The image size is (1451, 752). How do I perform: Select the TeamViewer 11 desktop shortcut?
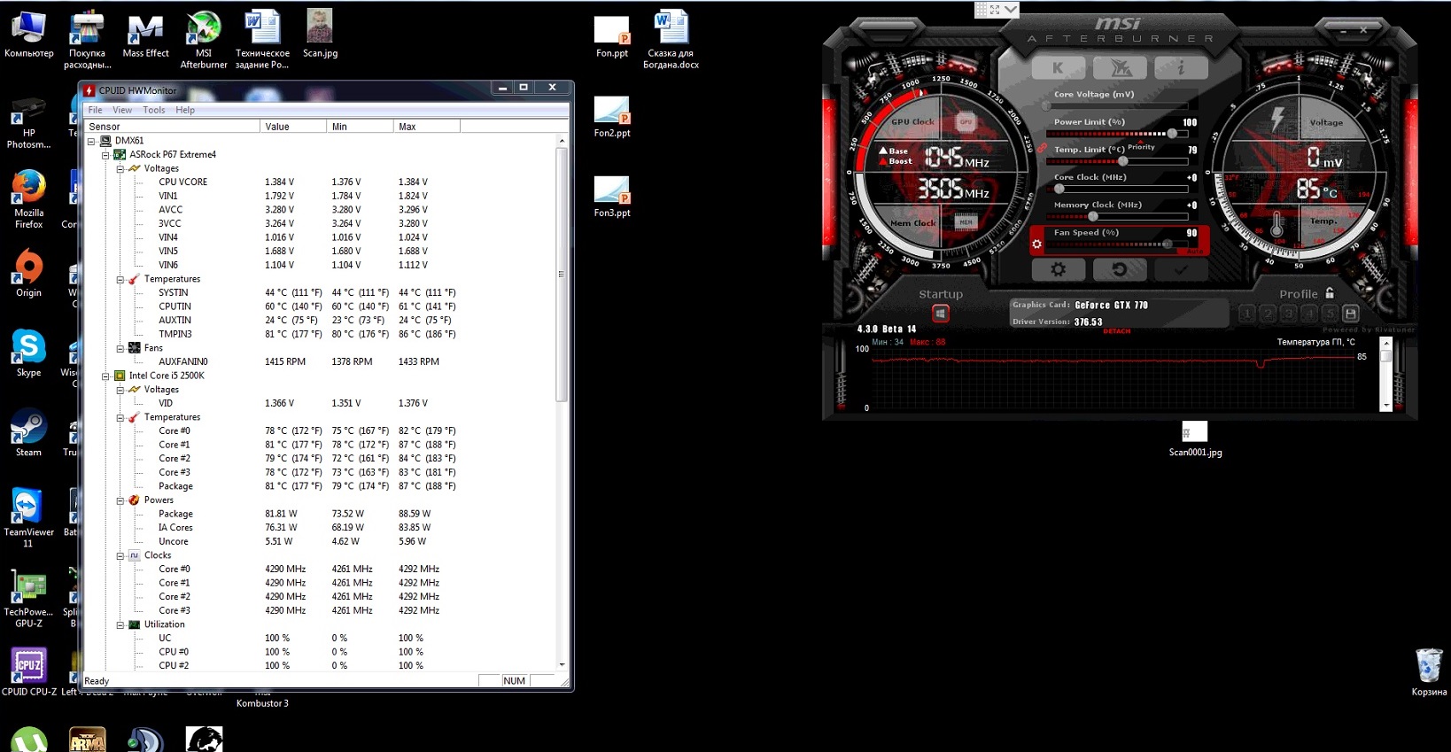coord(28,518)
